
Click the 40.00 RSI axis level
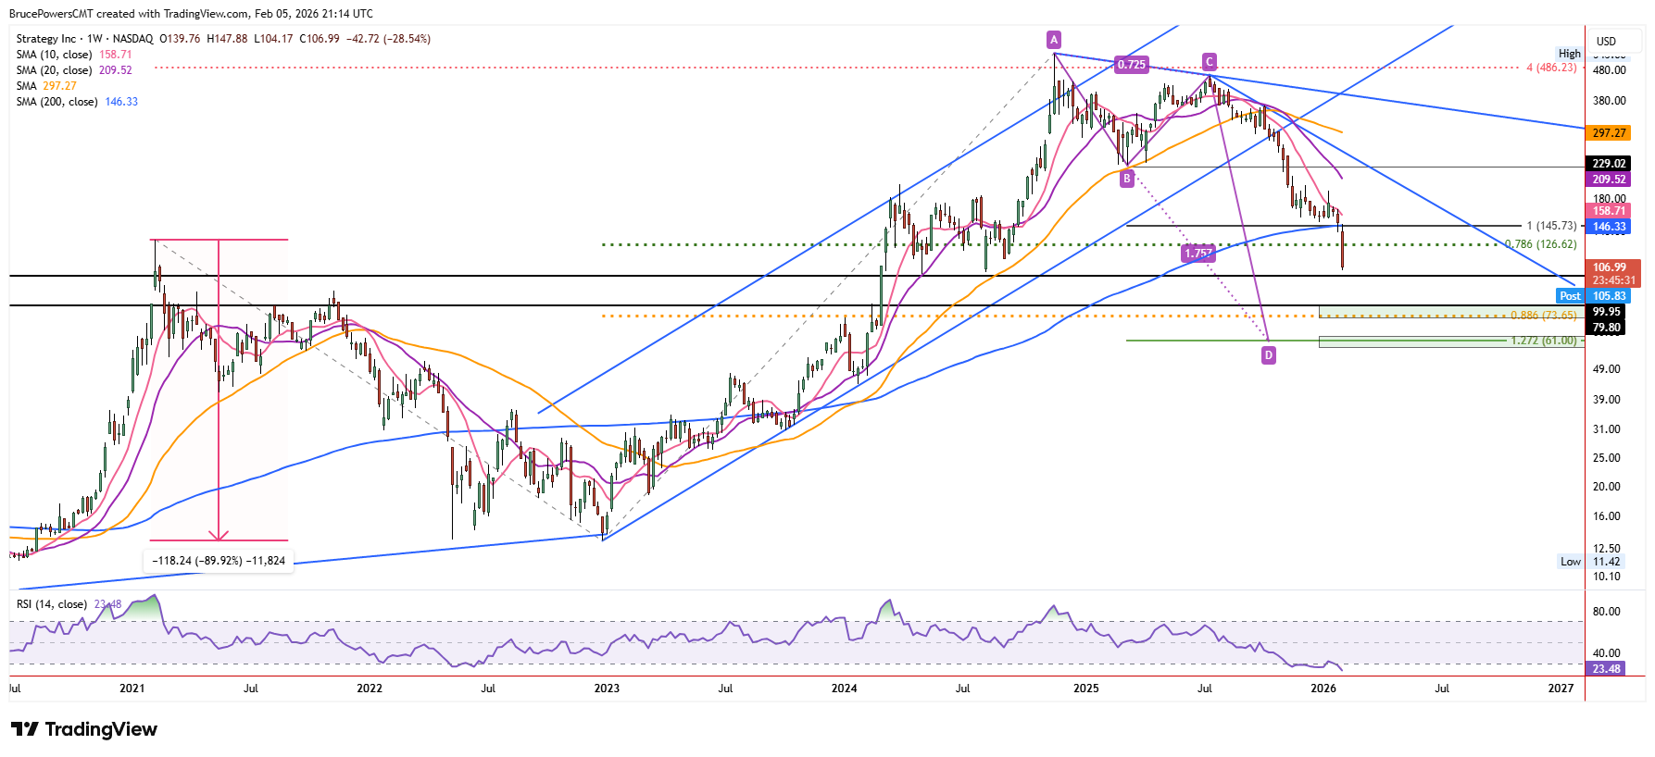(x=1606, y=653)
